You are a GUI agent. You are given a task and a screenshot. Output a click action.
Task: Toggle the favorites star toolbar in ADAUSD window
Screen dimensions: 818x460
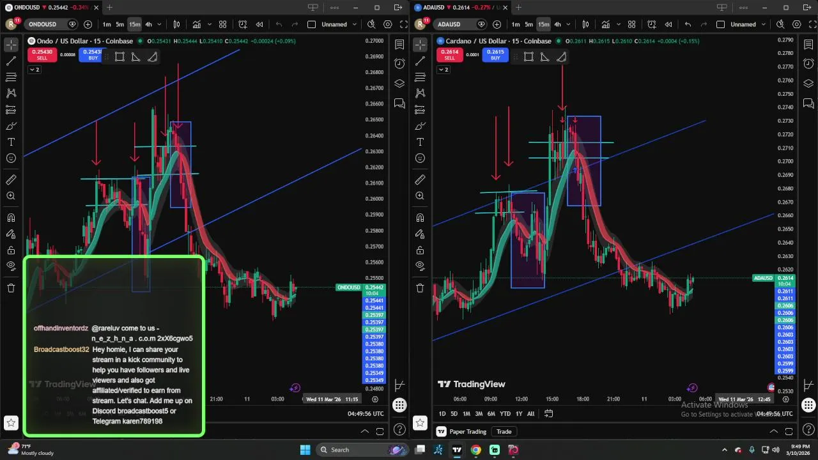[x=420, y=422]
